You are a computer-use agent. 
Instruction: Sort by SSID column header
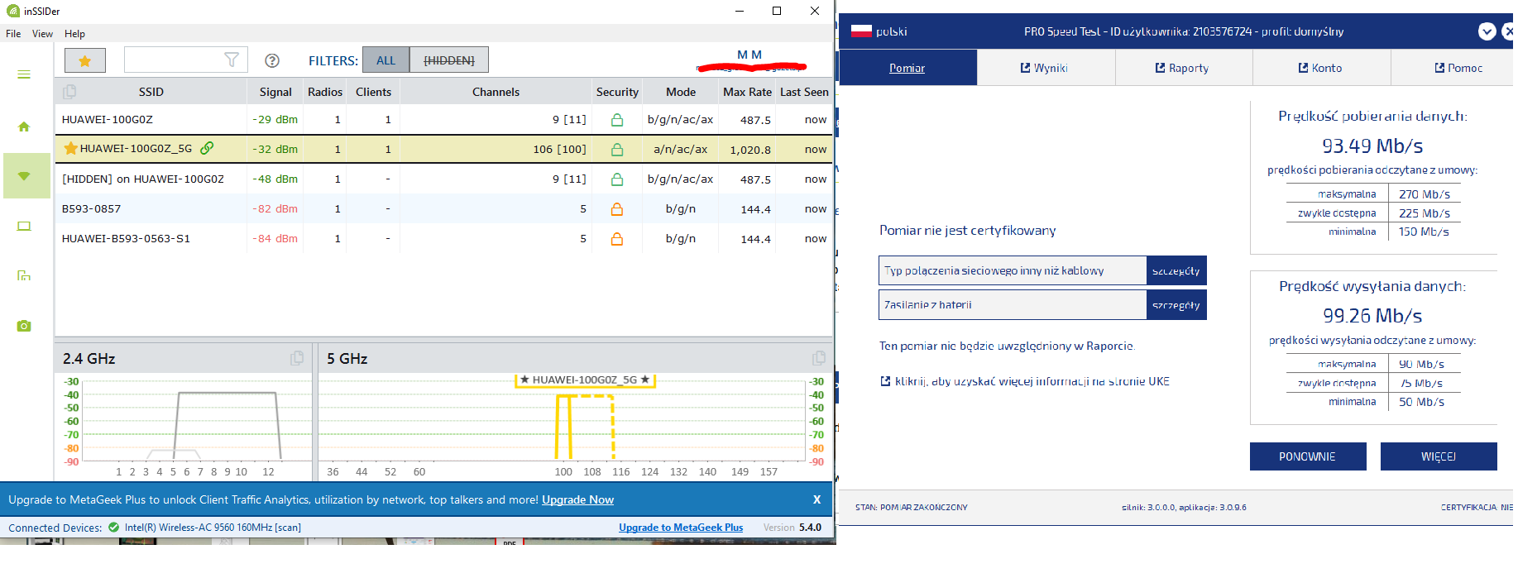pyautogui.click(x=151, y=92)
